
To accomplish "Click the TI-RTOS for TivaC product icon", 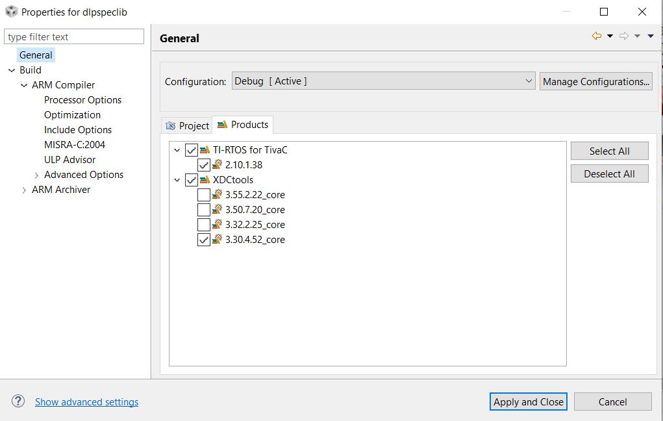I will [x=205, y=150].
